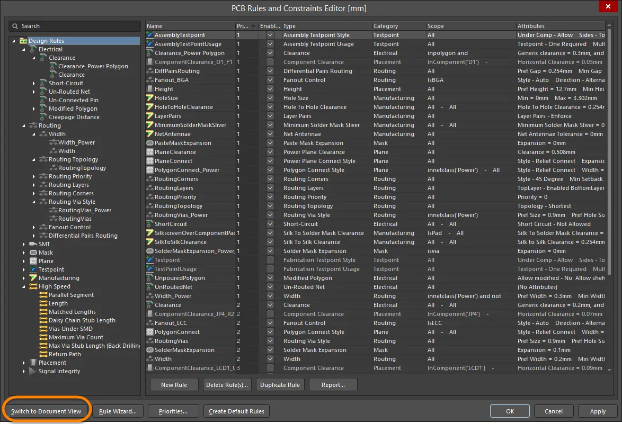Click the ShortCircuit row icon in table
Image resolution: width=622 pixels, height=424 pixels.
(x=150, y=224)
